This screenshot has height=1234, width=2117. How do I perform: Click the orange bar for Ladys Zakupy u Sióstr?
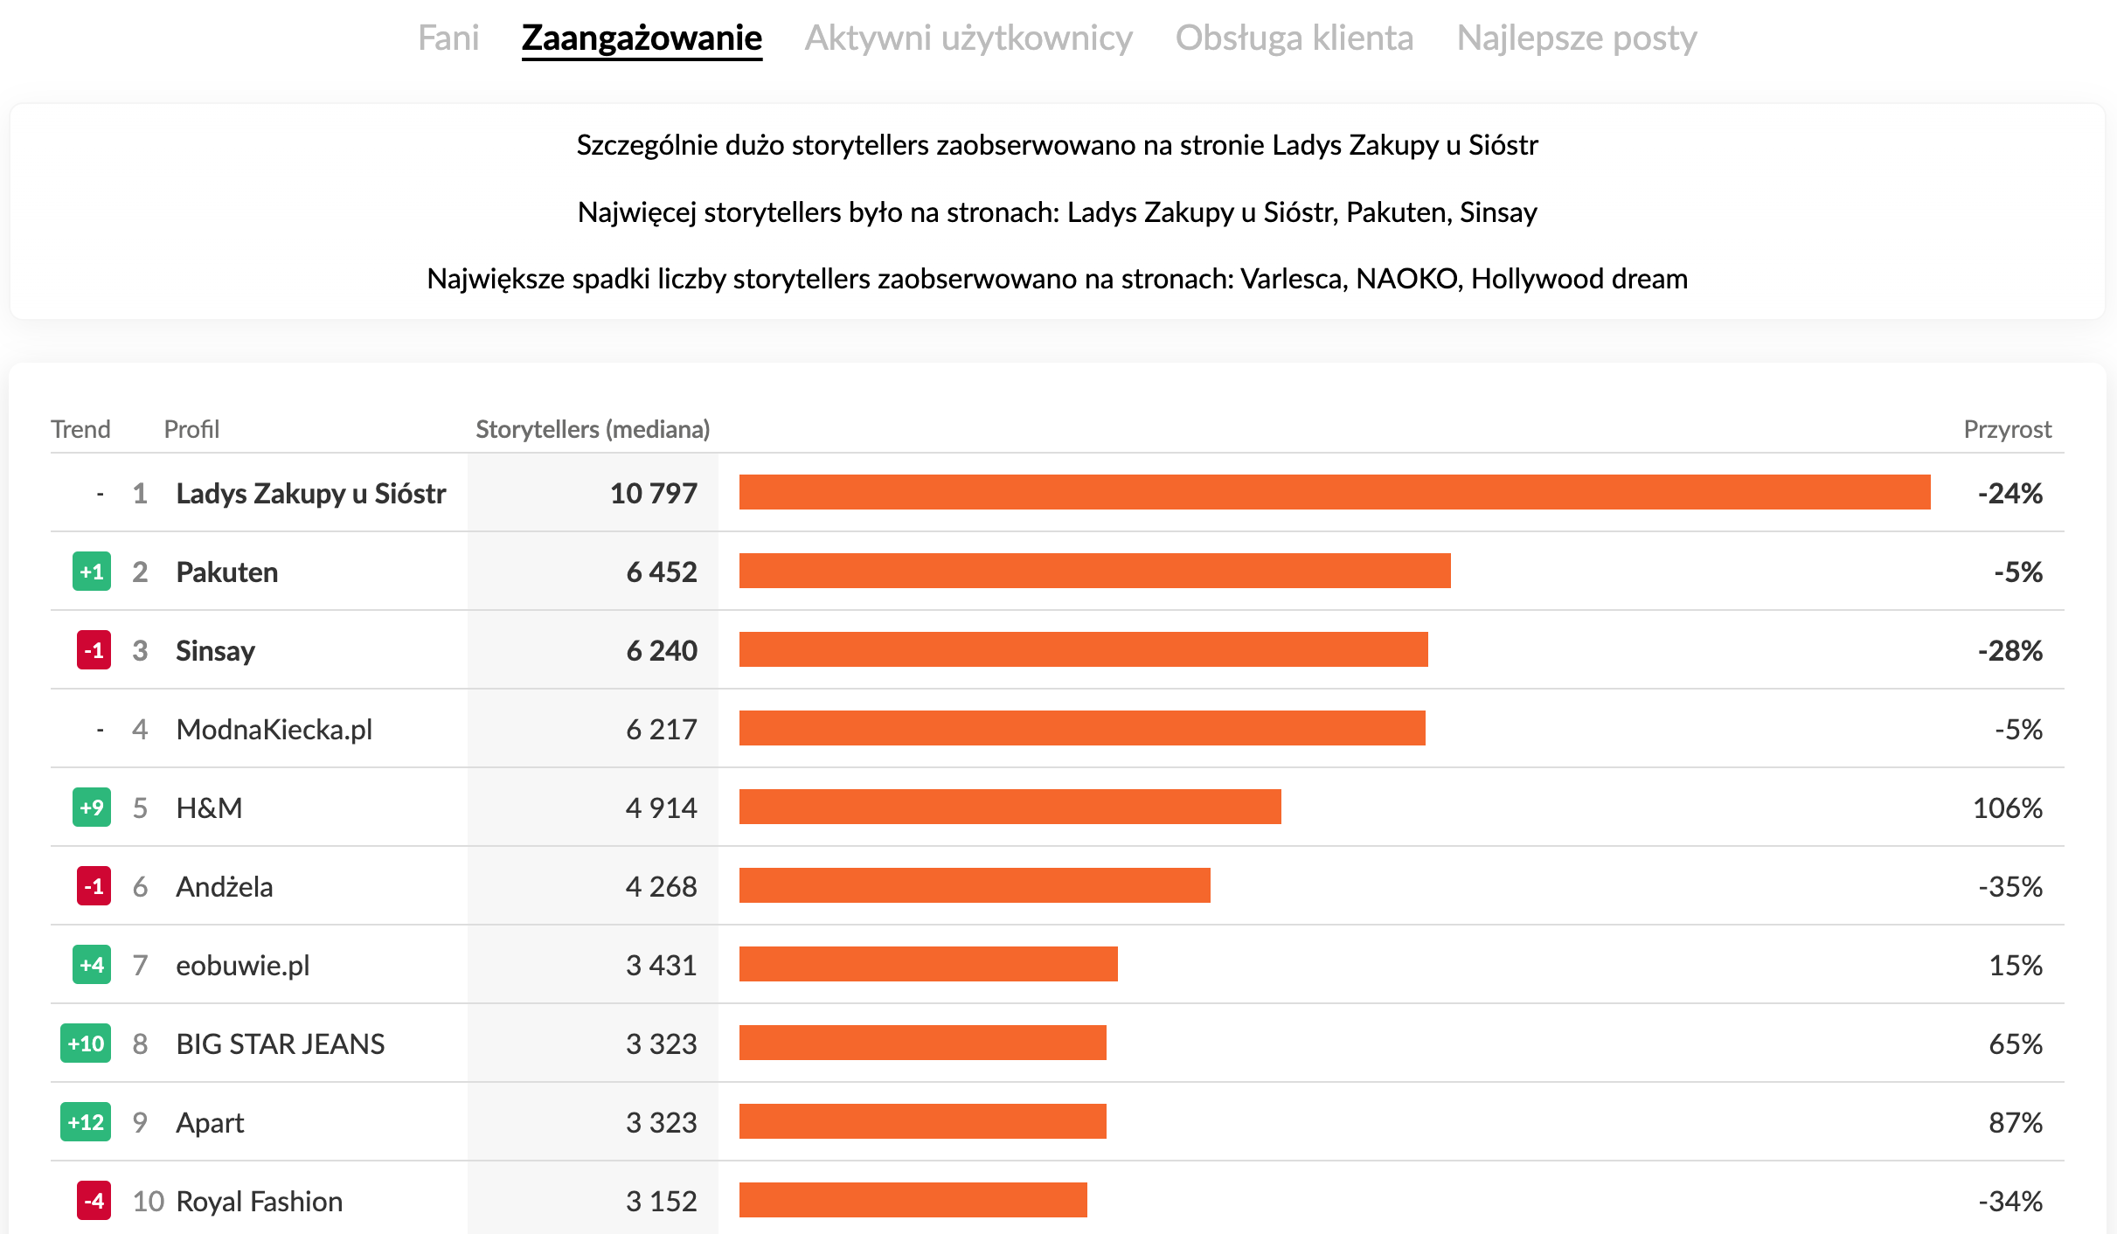[x=1334, y=492]
